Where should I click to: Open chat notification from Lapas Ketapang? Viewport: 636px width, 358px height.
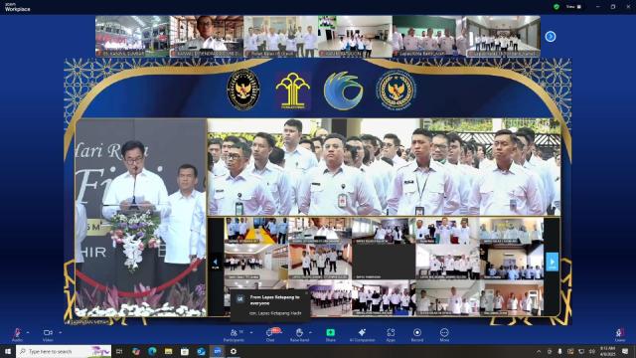pyautogui.click(x=270, y=305)
